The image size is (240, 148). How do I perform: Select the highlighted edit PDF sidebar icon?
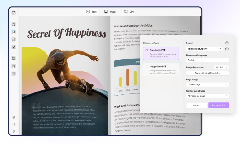(14, 32)
